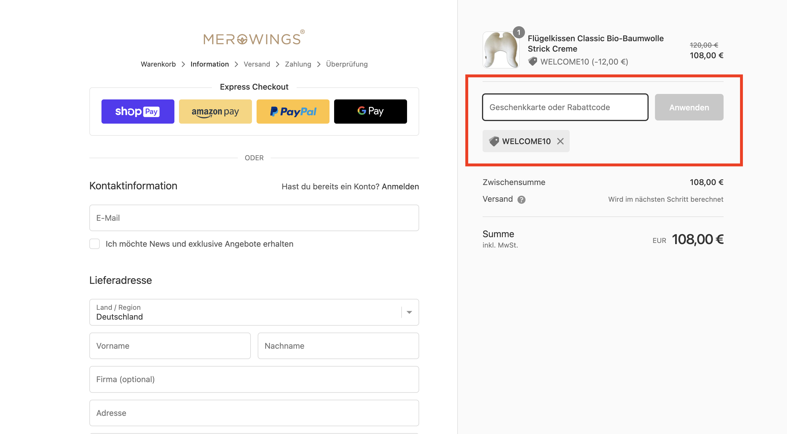The height and width of the screenshot is (434, 787).
Task: Click the quantity badge on product image
Action: [x=518, y=32]
